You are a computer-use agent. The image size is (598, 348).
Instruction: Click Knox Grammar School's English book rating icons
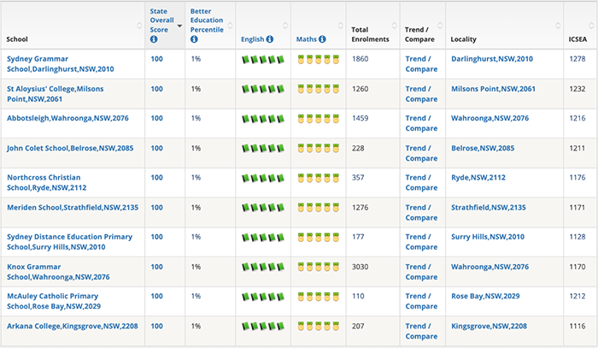[x=263, y=267]
